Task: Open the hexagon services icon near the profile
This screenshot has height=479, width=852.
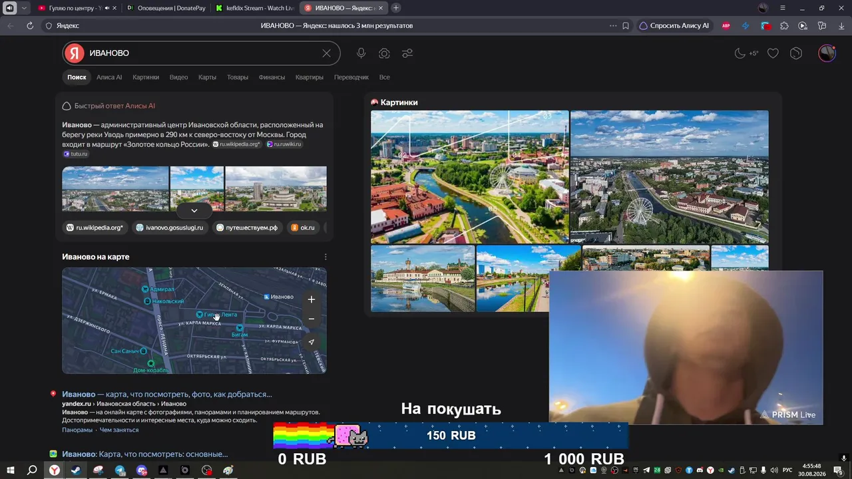Action: [x=796, y=53]
